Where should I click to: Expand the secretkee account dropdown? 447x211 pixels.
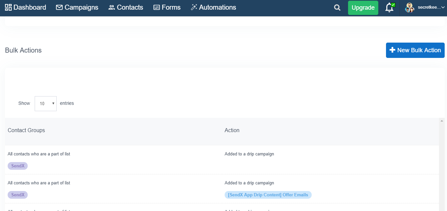click(431, 7)
